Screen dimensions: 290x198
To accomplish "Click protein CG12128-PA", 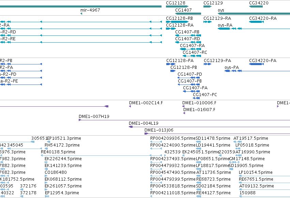I will [171, 64].
